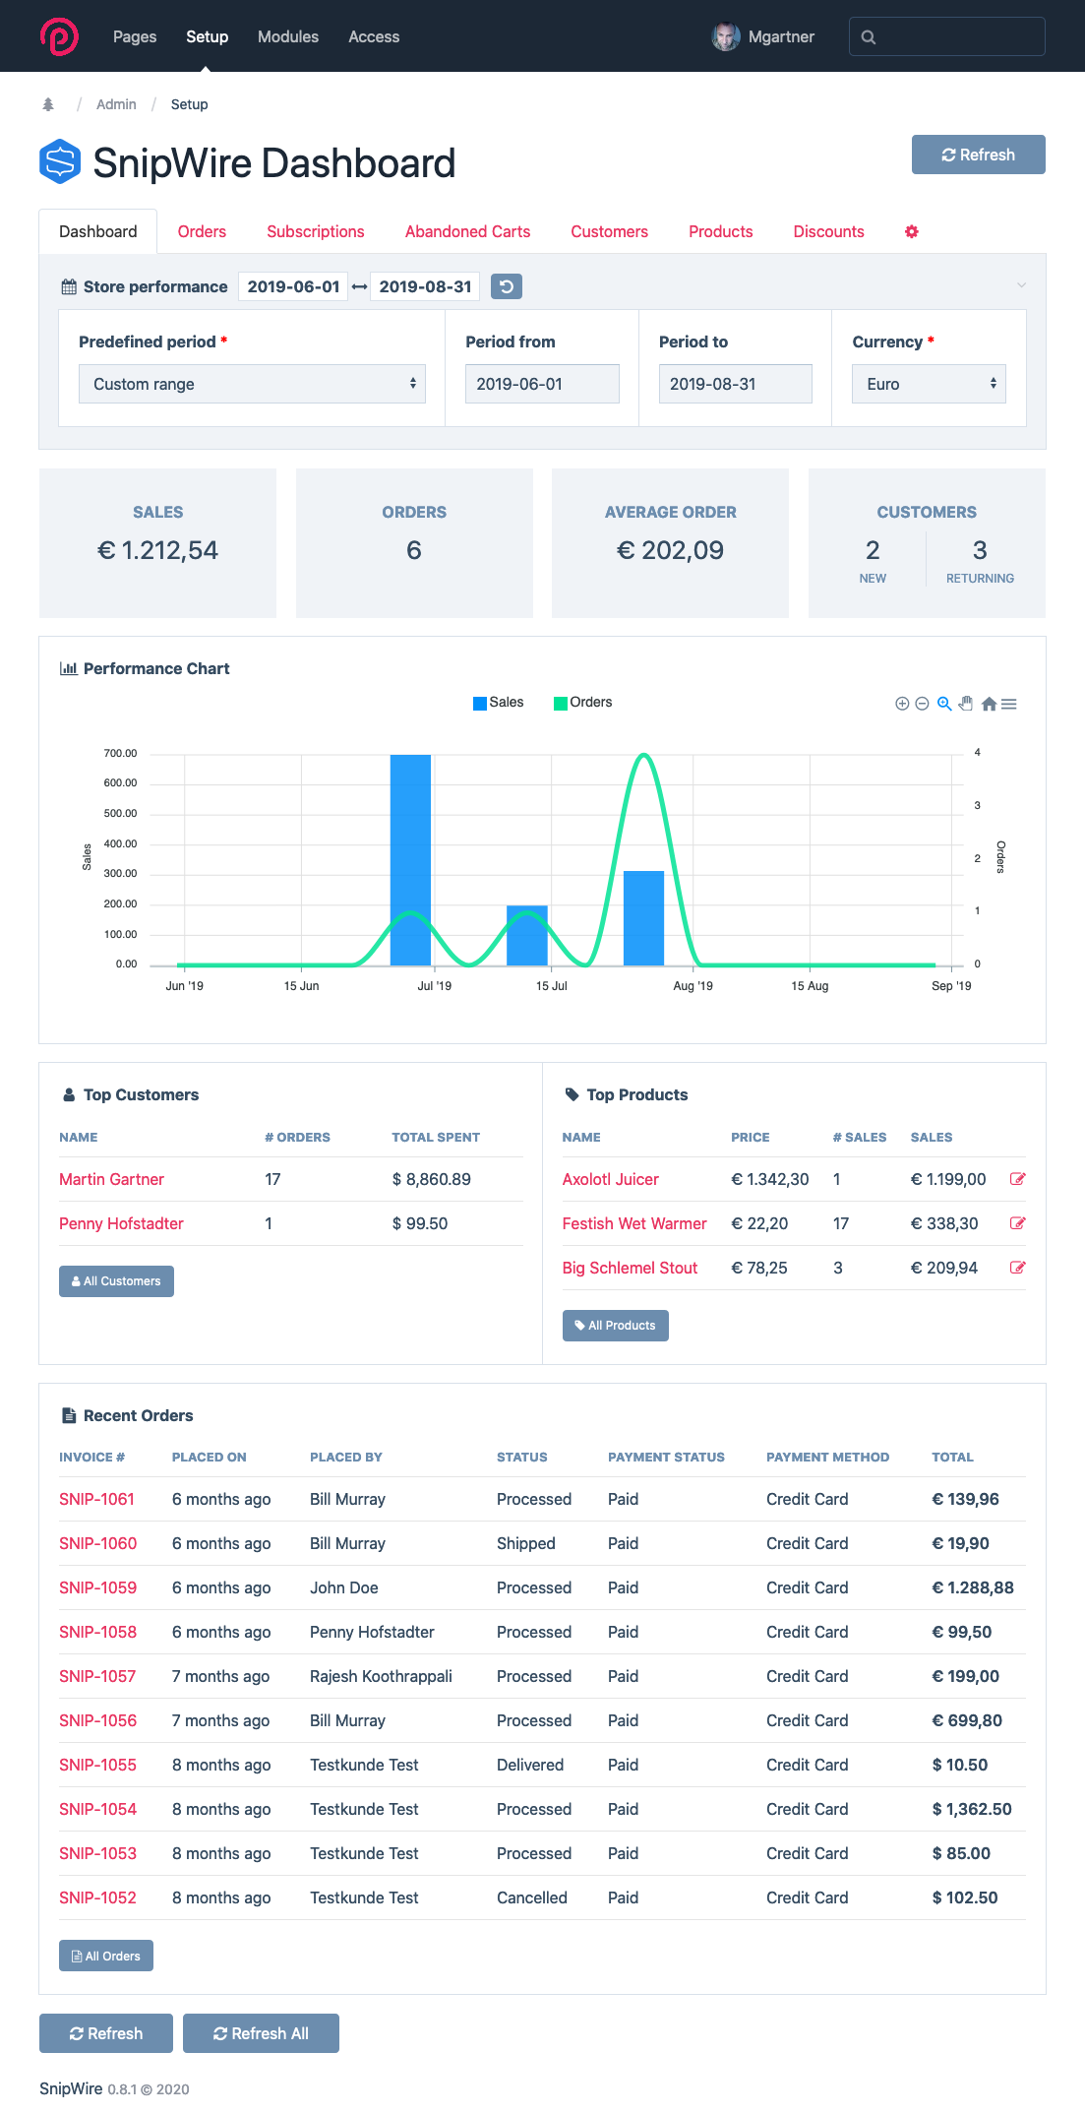
Task: Click the Refresh All button
Action: point(261,2033)
